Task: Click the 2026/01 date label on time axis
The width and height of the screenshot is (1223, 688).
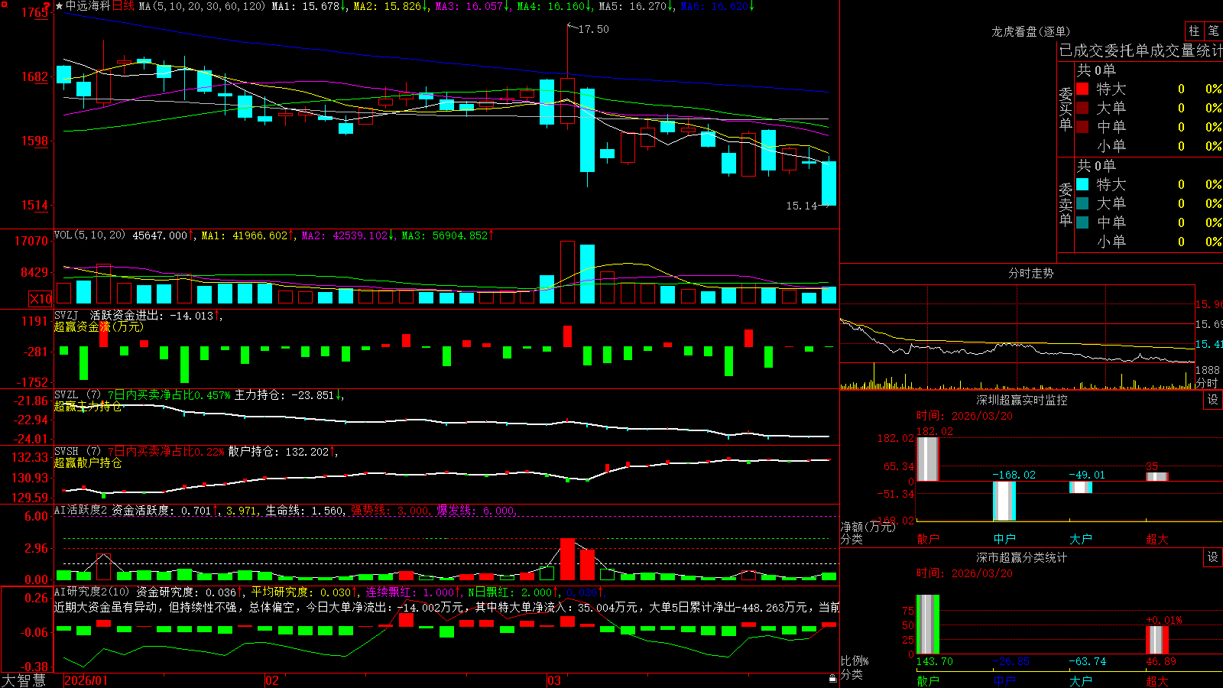Action: tap(86, 680)
